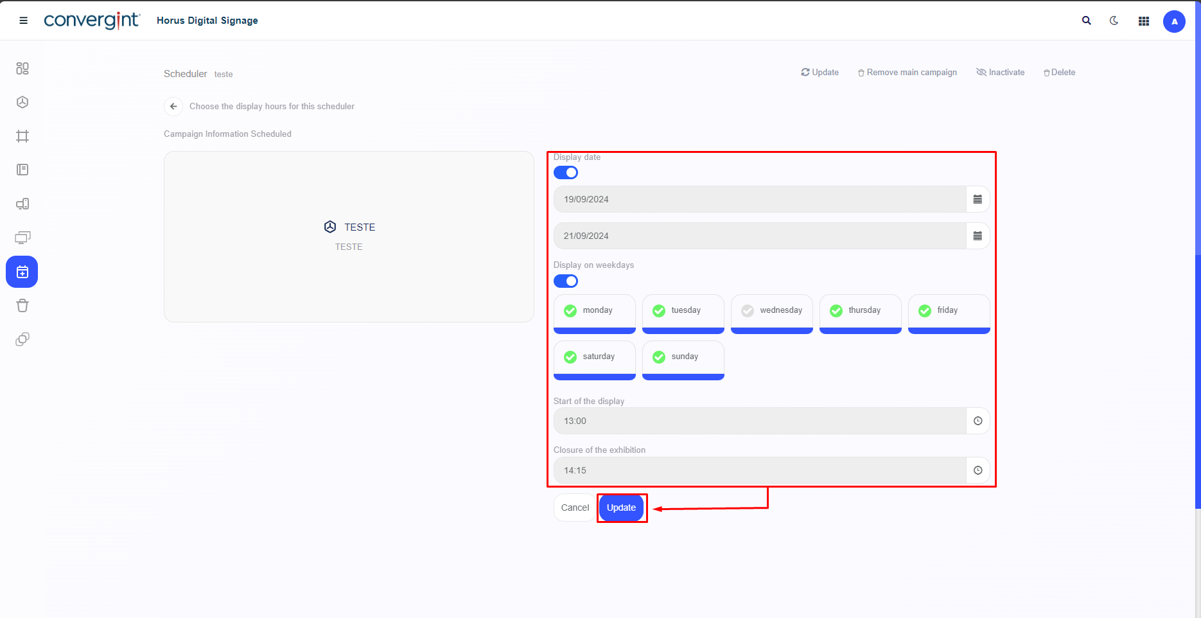This screenshot has width=1201, height=618.
Task: Open calendar picker for 19/09/2024 date
Action: click(977, 200)
